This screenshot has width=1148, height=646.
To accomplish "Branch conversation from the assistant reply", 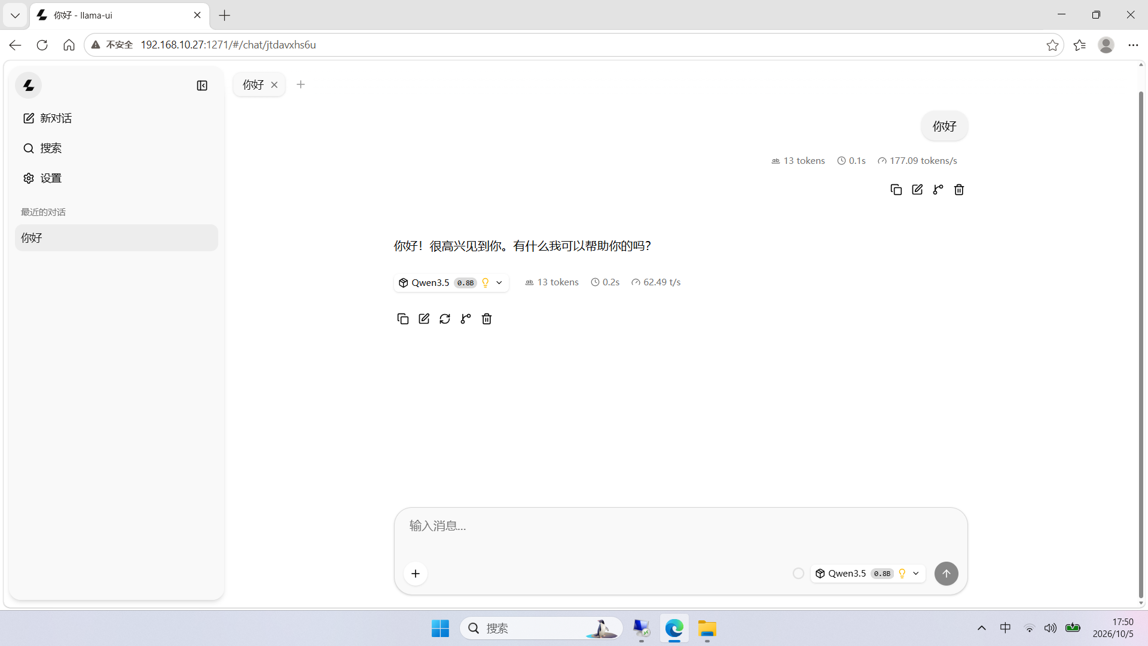I will pos(466,319).
